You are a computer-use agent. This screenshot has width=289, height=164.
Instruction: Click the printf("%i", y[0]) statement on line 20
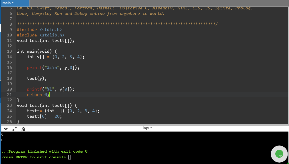coord(51,89)
